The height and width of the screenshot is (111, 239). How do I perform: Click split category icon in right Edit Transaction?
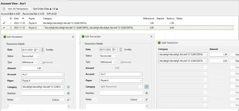147,87
